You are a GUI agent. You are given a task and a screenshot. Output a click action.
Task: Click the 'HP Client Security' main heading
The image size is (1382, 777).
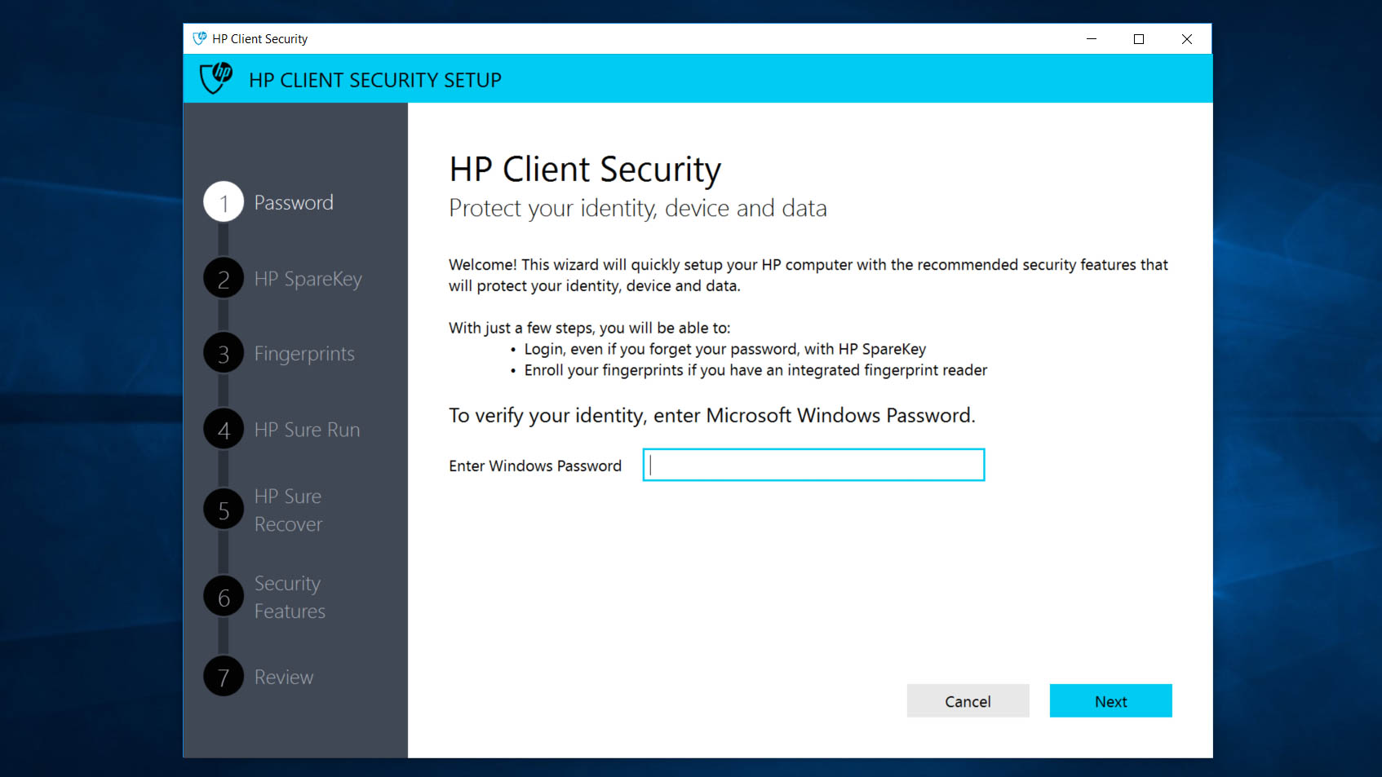pyautogui.click(x=585, y=170)
